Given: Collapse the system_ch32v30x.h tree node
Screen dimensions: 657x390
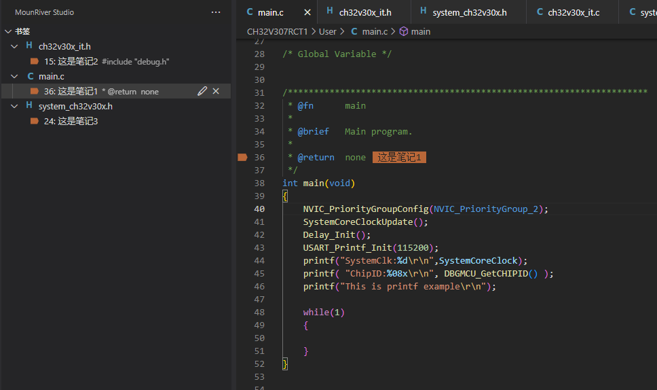Looking at the screenshot, I should point(14,106).
